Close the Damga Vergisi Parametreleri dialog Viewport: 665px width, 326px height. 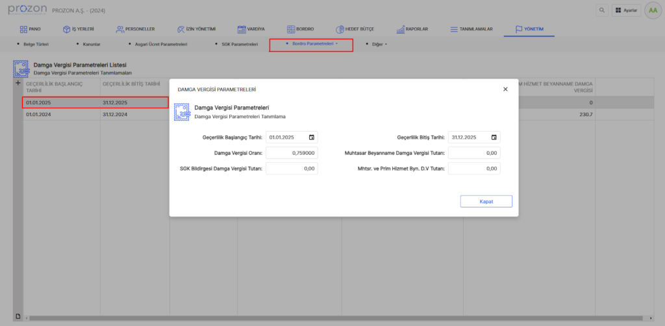pyautogui.click(x=505, y=89)
